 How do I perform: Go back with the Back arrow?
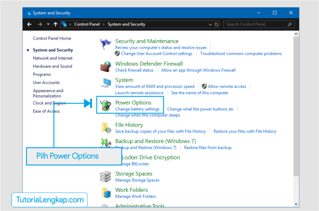click(x=29, y=24)
